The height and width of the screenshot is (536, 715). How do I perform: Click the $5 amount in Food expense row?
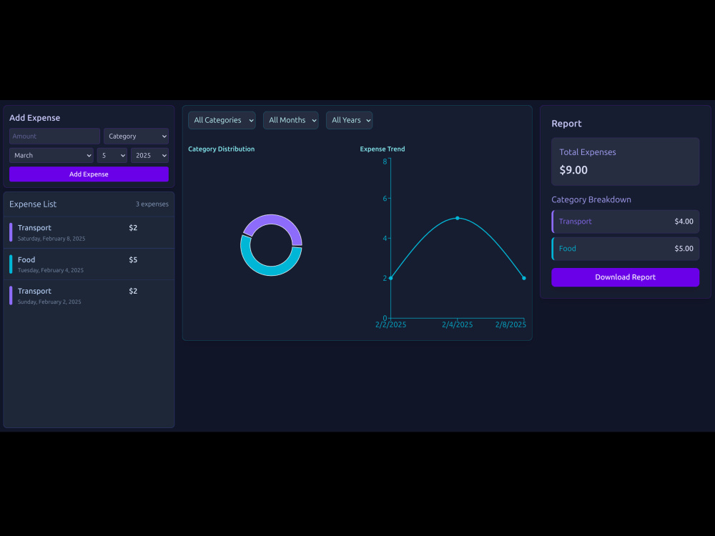133,260
